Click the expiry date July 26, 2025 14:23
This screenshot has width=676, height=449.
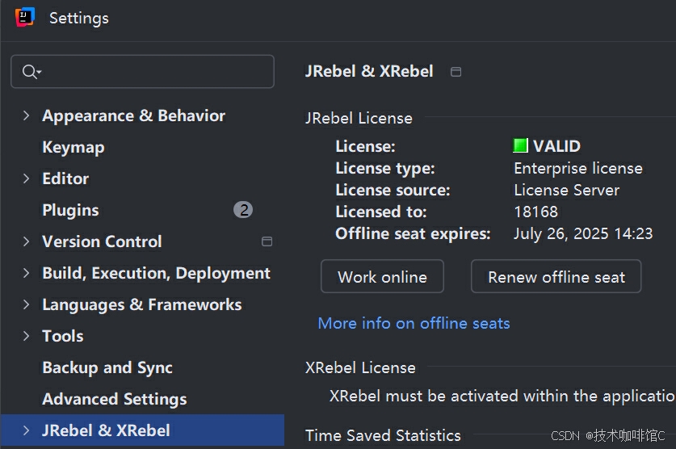tap(583, 233)
